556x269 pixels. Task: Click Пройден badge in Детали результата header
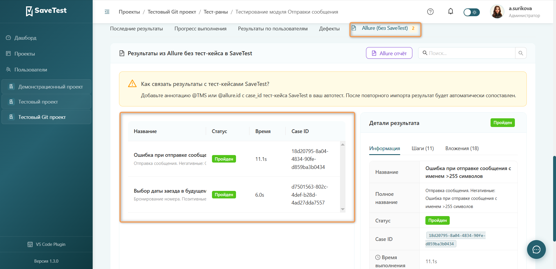[502, 123]
